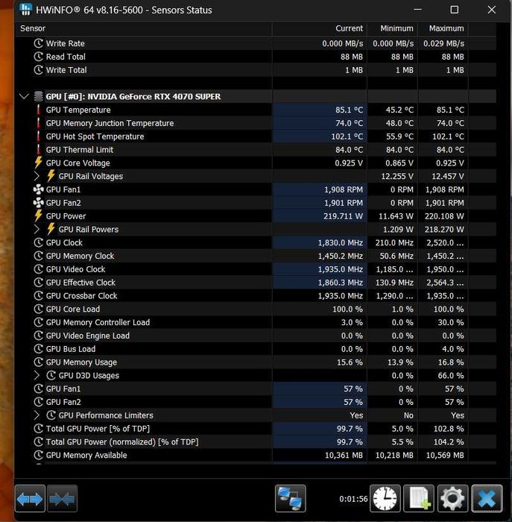The height and width of the screenshot is (522, 512).
Task: Click the clock reset timer button
Action: click(x=385, y=499)
